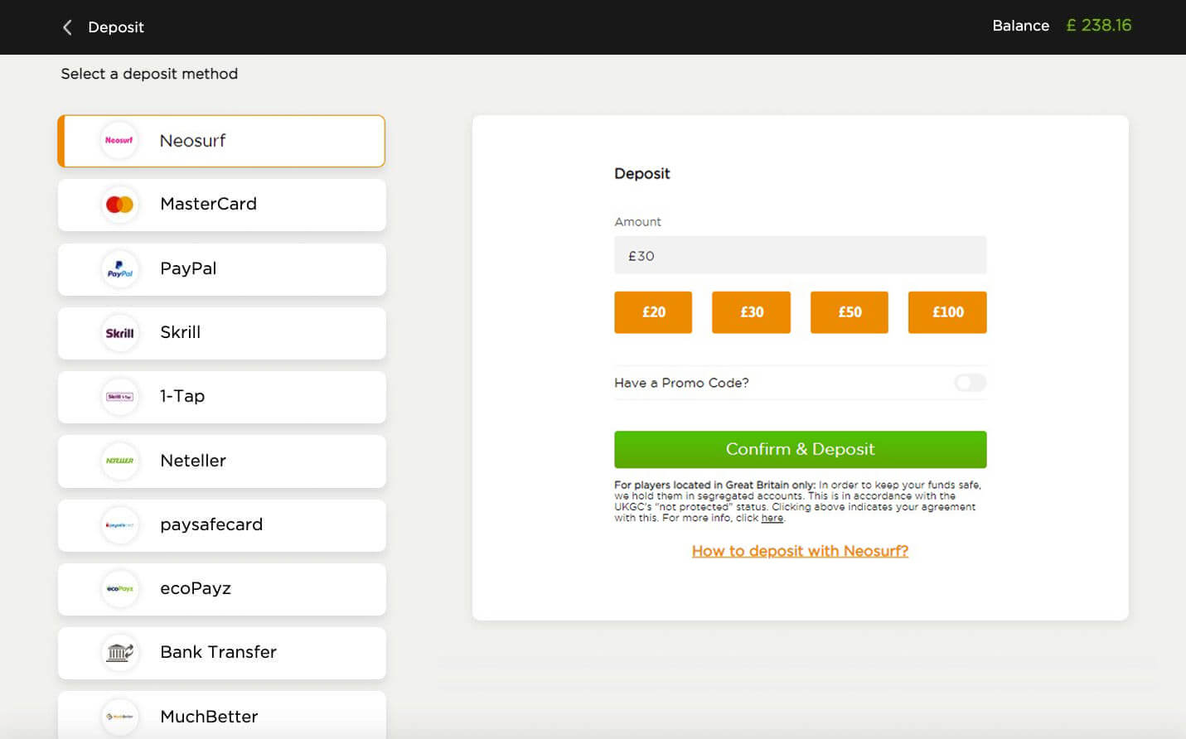Image resolution: width=1186 pixels, height=739 pixels.
Task: Pick the Neteller deposit option
Action: coord(221,461)
